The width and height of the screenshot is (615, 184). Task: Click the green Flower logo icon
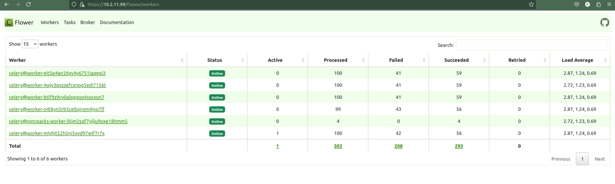[9, 23]
